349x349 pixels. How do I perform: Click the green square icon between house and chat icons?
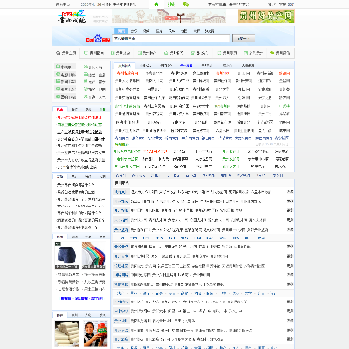[x=172, y=4]
